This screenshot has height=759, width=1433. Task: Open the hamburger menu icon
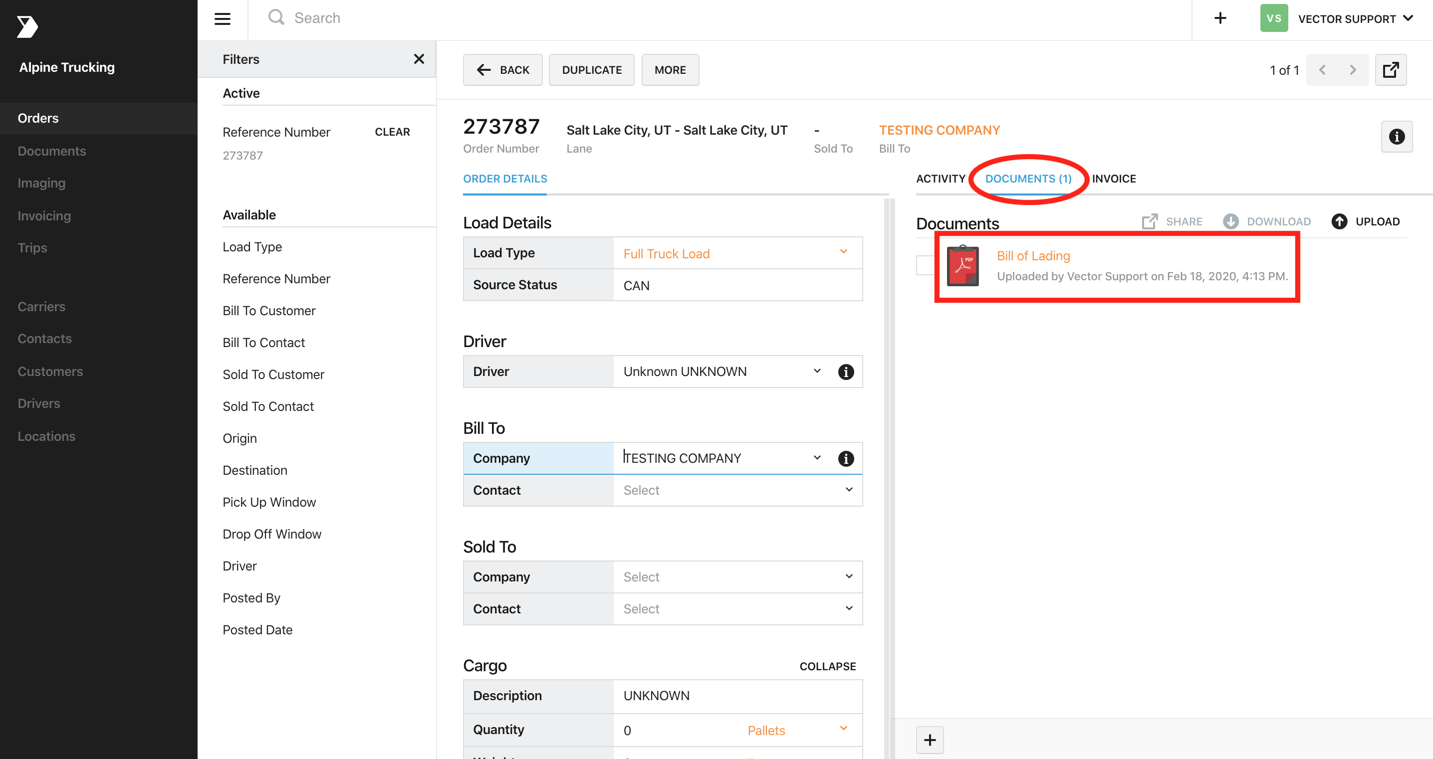pyautogui.click(x=223, y=18)
